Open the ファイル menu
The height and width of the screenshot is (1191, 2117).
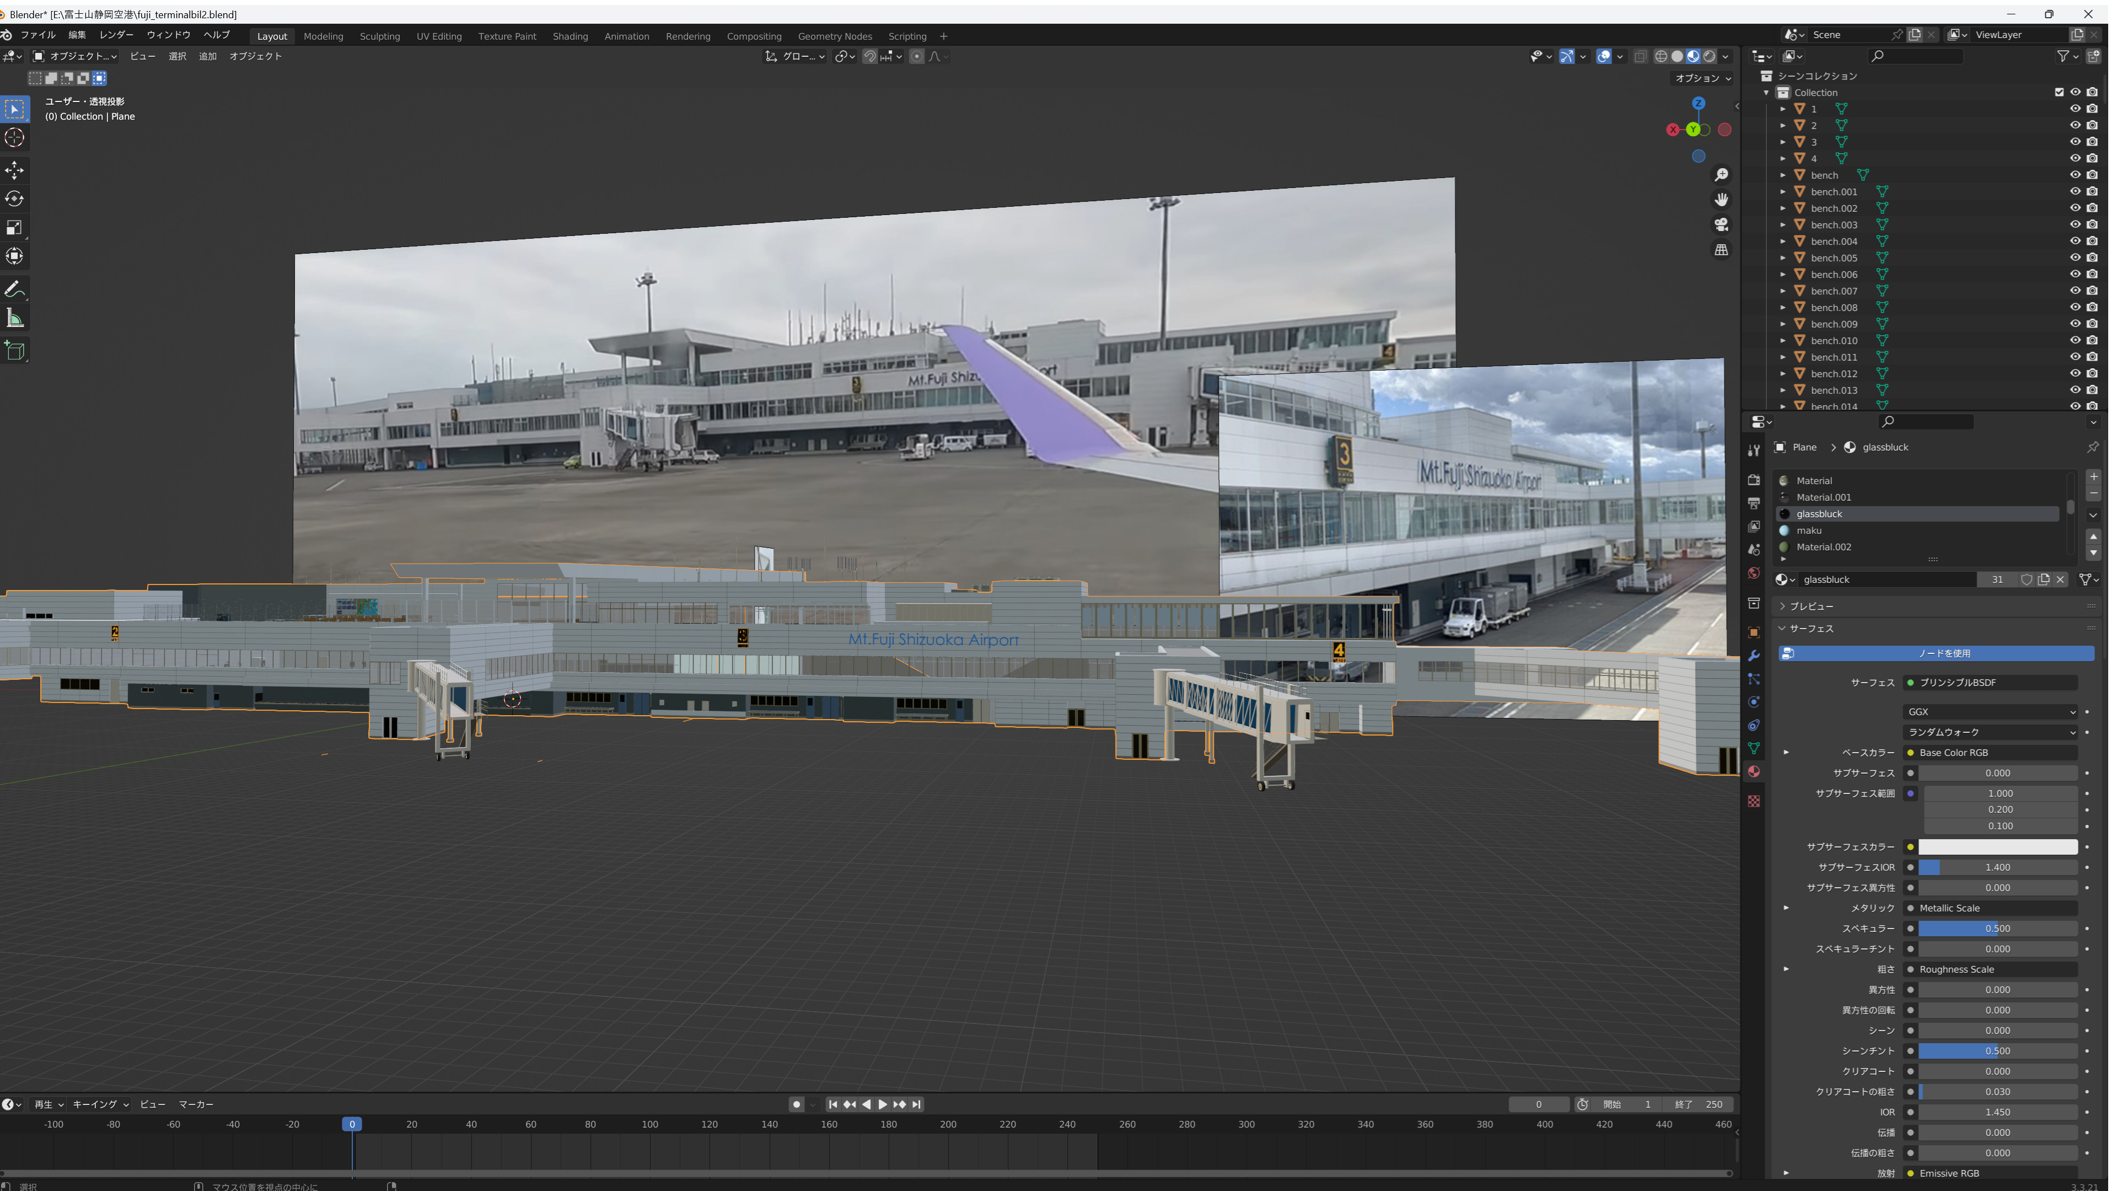[x=38, y=35]
